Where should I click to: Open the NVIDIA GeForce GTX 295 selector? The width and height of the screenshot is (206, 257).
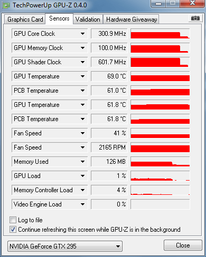pyautogui.click(x=65, y=246)
